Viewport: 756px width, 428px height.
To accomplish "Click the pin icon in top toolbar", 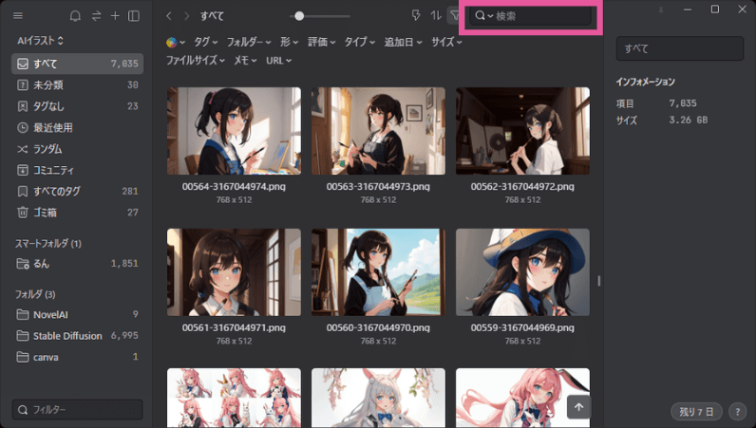I will pyautogui.click(x=416, y=15).
